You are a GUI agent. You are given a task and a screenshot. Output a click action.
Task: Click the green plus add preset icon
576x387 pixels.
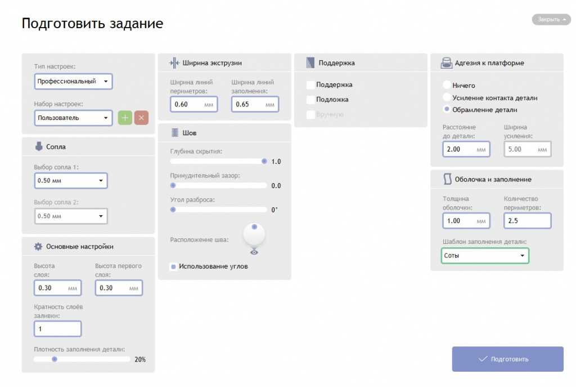(125, 118)
